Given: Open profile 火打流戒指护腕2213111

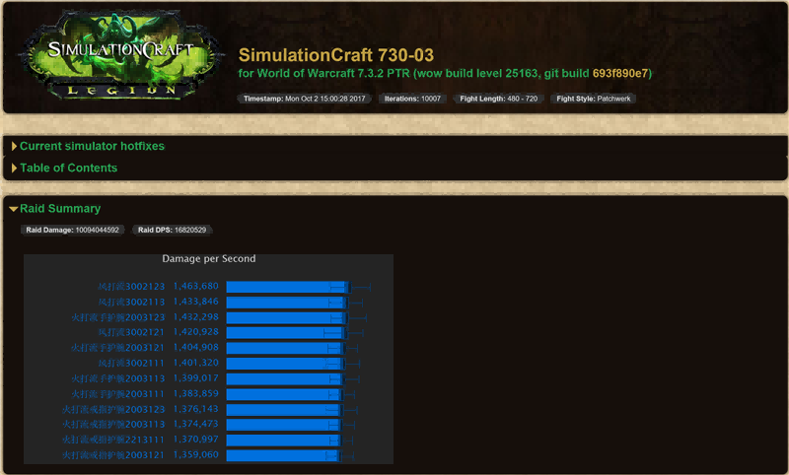Looking at the screenshot, I should (x=113, y=440).
